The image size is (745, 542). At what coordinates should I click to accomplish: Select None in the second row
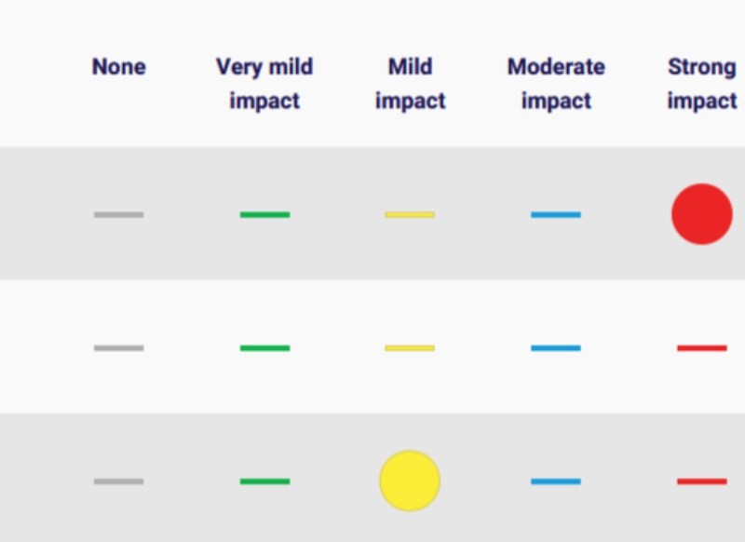pyautogui.click(x=118, y=348)
